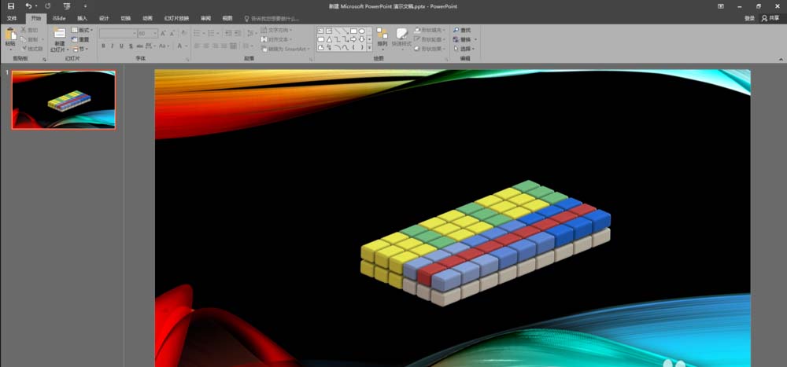Select the Triangle shape in shapes gallery
The width and height of the screenshot is (787, 367).
tap(329, 39)
